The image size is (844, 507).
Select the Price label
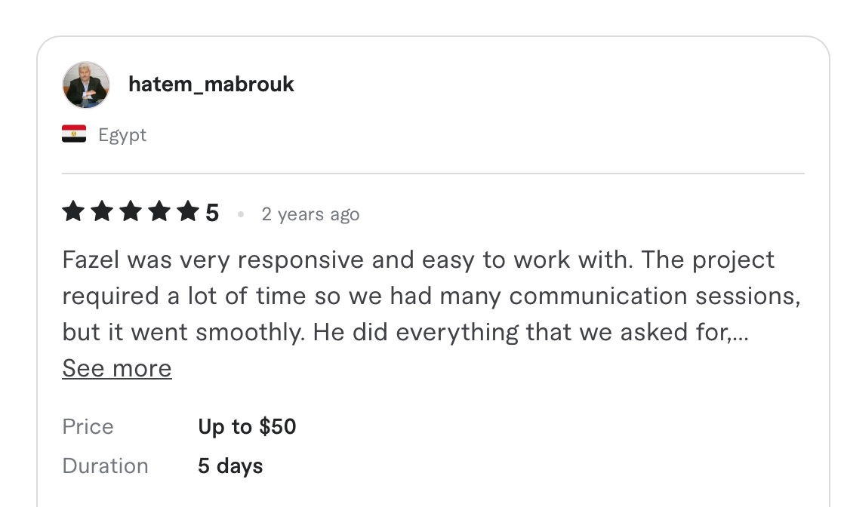(x=88, y=426)
